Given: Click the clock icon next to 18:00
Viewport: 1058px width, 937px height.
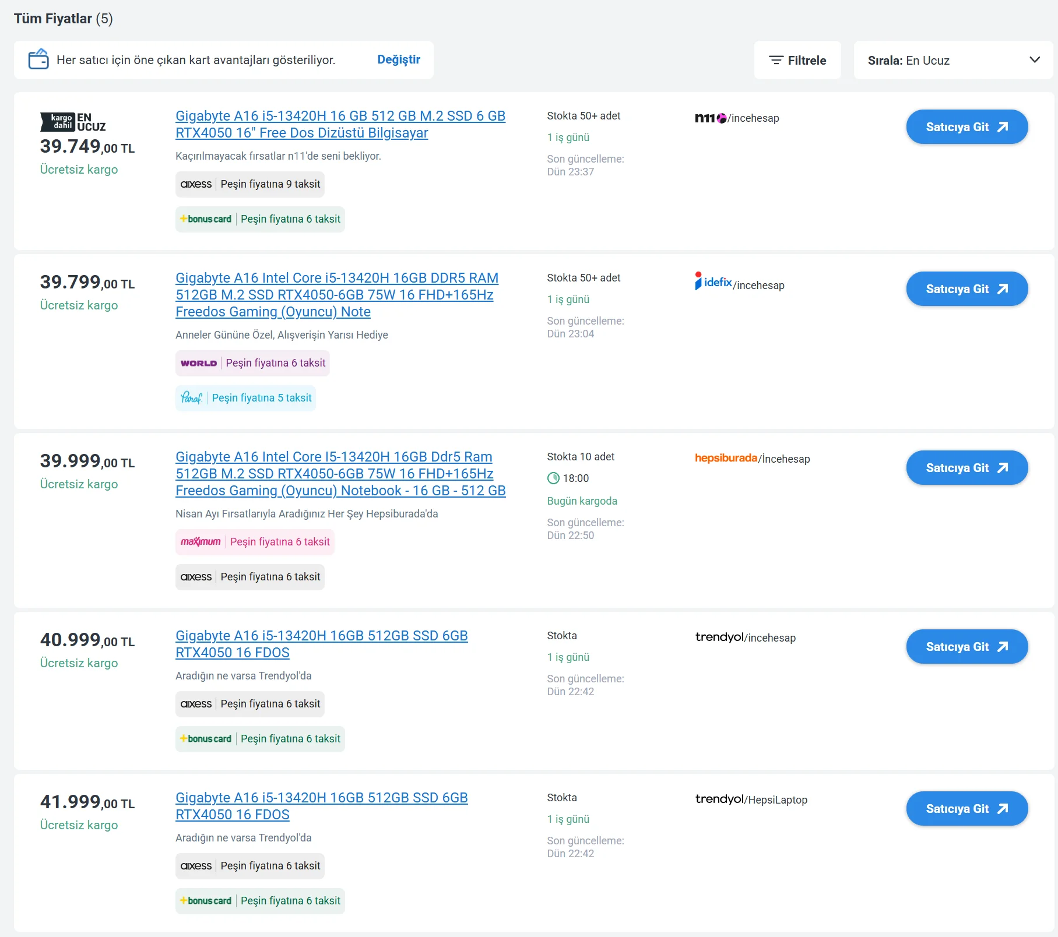Looking at the screenshot, I should 553,478.
